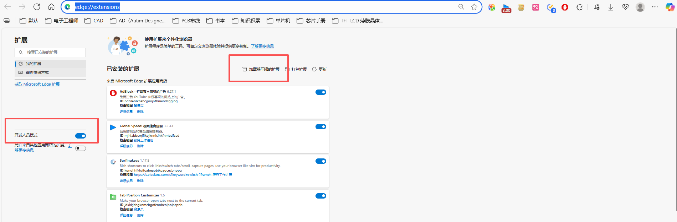Image resolution: width=677 pixels, height=222 pixels.
Task: Click the Surfingkeys icon in extension list
Action: [x=113, y=162]
